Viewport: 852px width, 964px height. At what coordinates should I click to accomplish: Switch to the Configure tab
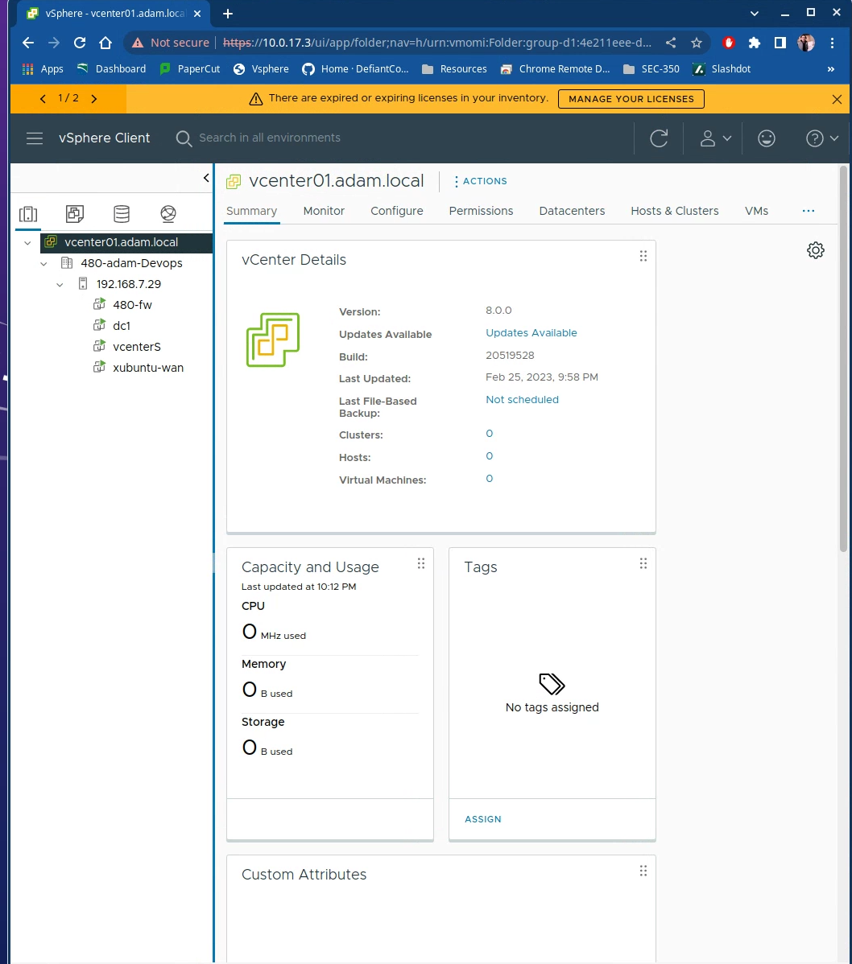pyautogui.click(x=397, y=211)
